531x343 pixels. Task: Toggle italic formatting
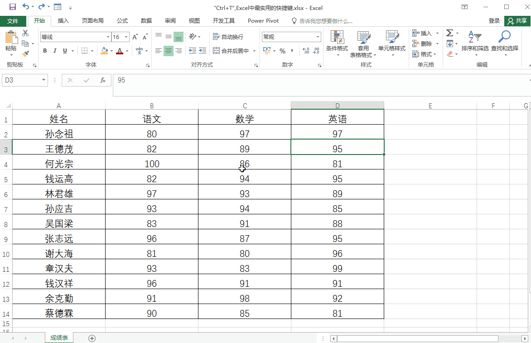click(55, 51)
